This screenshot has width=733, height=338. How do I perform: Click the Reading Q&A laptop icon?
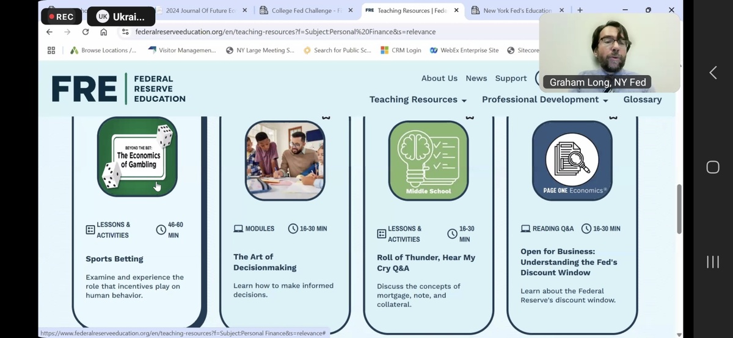(525, 229)
